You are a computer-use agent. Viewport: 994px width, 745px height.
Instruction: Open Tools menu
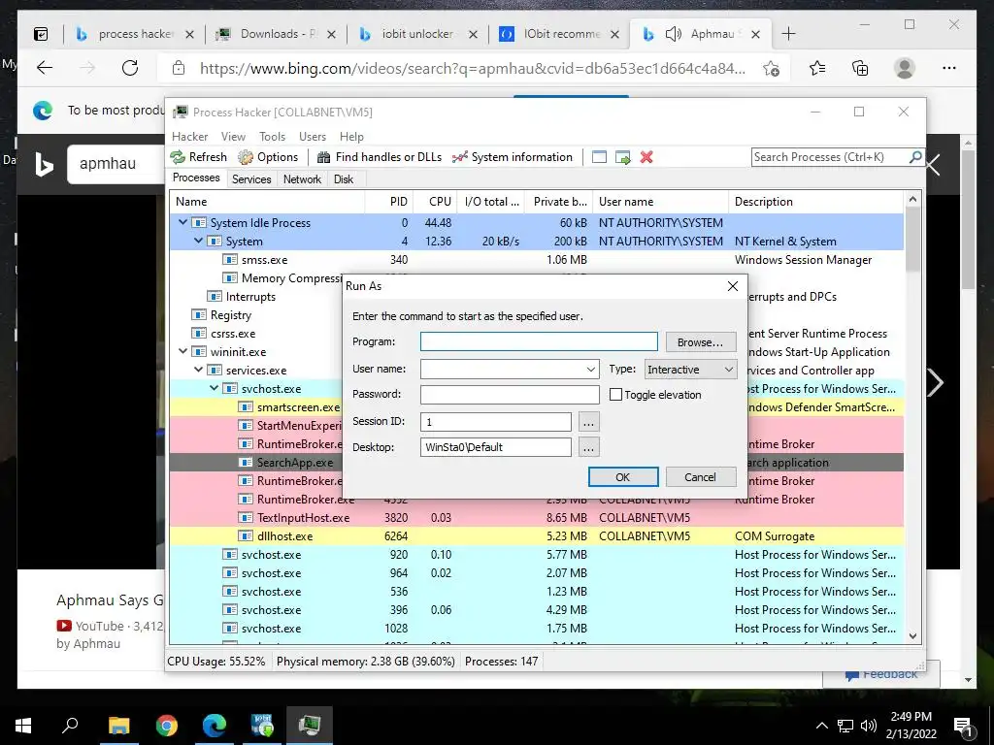click(272, 136)
